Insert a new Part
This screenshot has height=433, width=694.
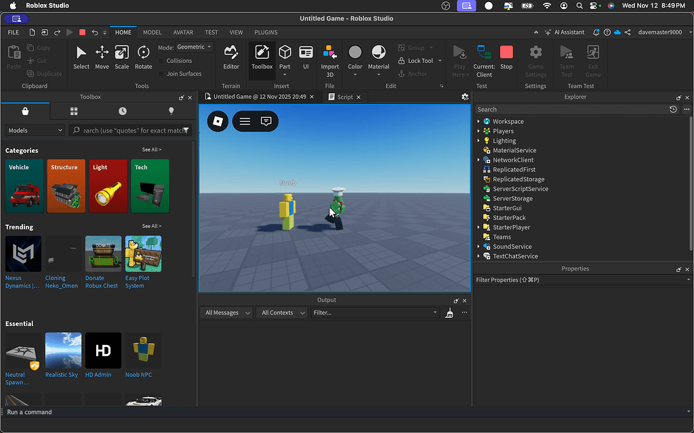(x=285, y=58)
